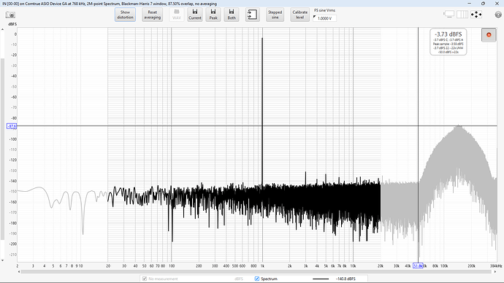This screenshot has height=283, width=504.
Task: Click the 51.8k frequency cursor marker
Action: pos(418,266)
